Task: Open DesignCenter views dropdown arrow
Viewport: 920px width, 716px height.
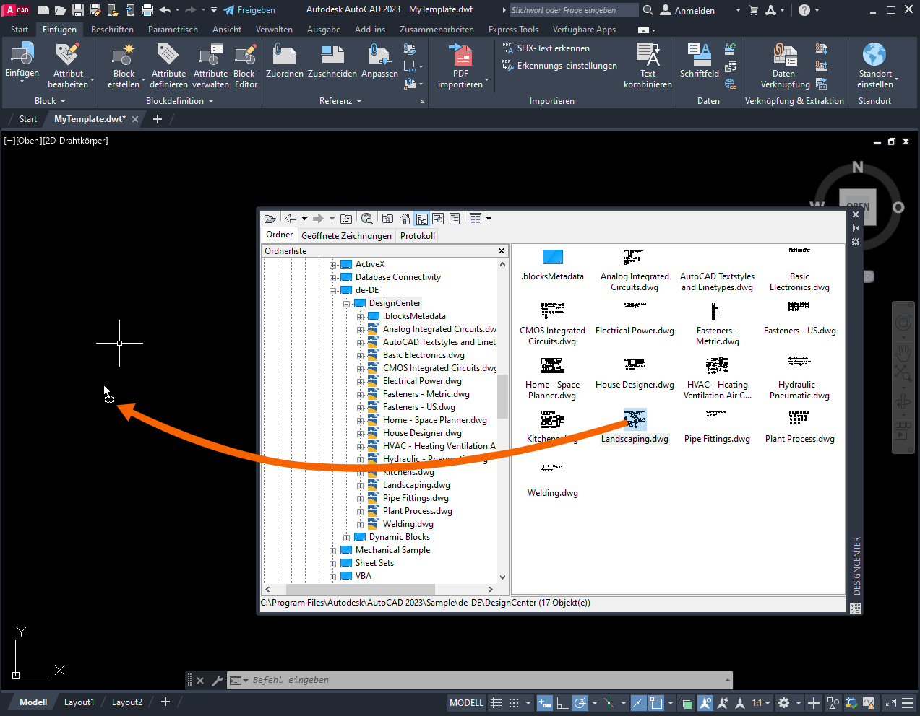Action: coord(489,219)
